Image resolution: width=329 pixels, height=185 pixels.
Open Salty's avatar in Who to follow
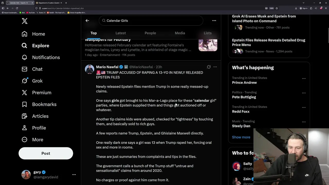(236, 166)
